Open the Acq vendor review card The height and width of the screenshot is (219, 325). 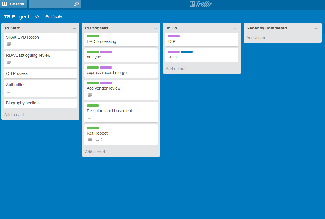click(121, 90)
